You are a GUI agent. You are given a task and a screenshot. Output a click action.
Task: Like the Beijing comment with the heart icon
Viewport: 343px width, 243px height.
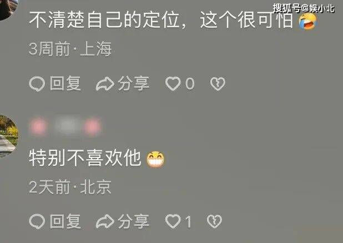pyautogui.click(x=173, y=221)
